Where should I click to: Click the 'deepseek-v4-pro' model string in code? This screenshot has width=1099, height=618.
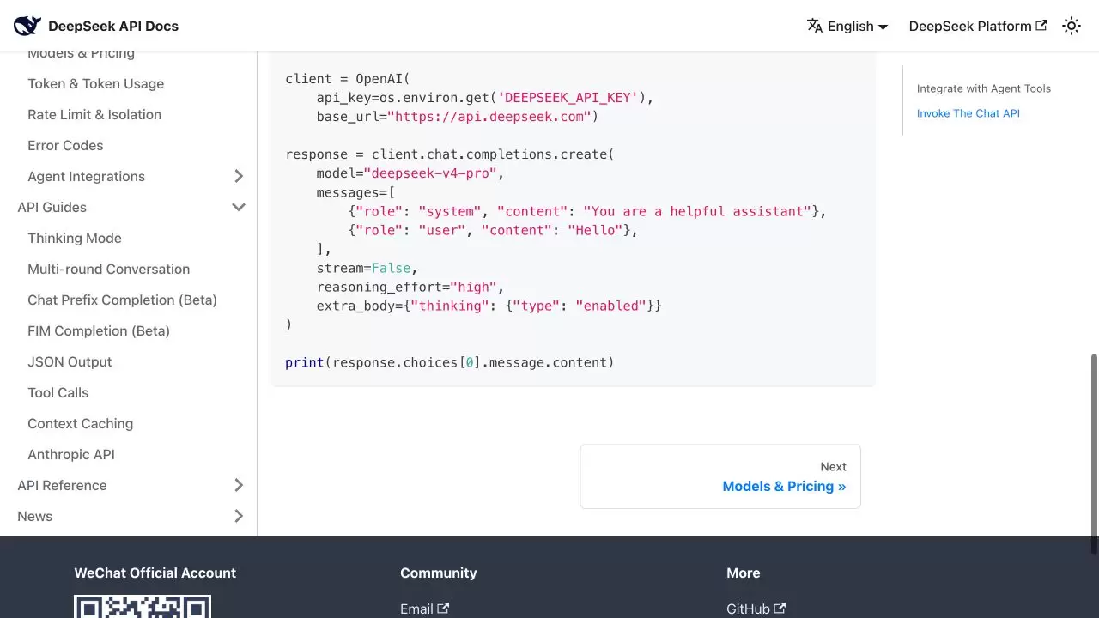click(x=430, y=173)
